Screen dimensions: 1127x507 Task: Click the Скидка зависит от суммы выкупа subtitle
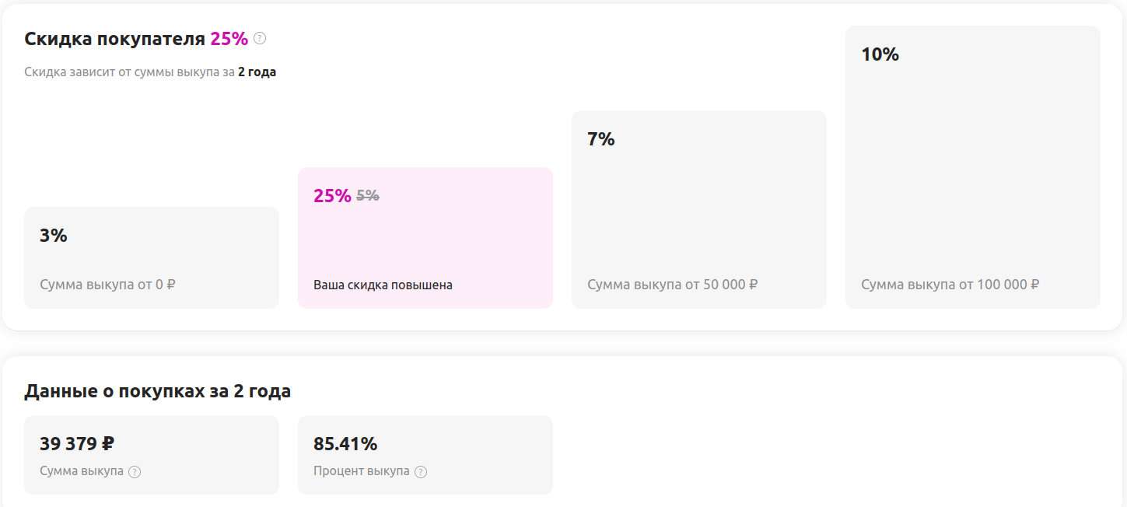tap(129, 72)
